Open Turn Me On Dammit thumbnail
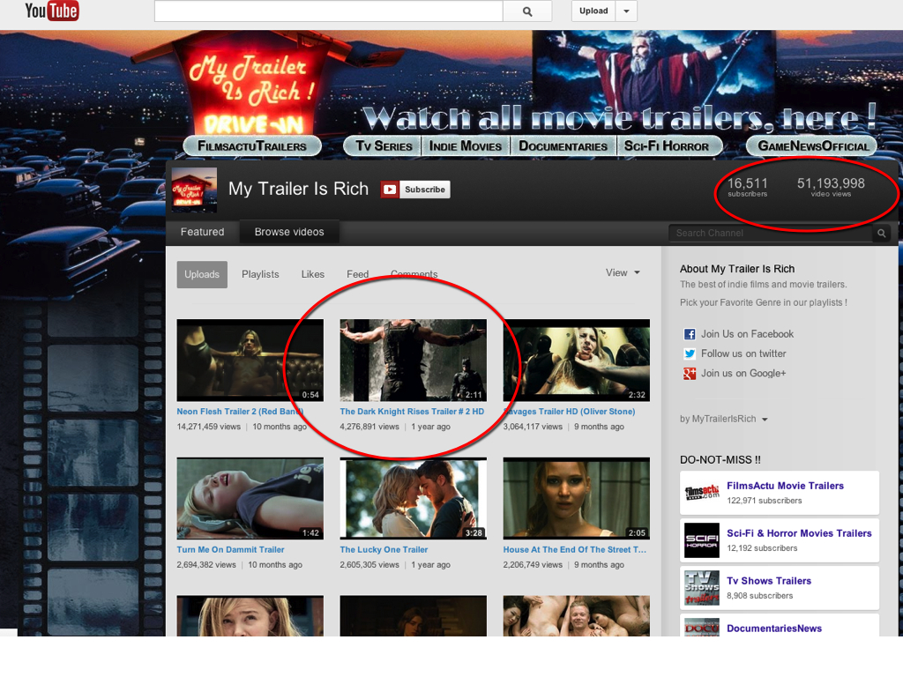The width and height of the screenshot is (903, 677). pos(250,499)
